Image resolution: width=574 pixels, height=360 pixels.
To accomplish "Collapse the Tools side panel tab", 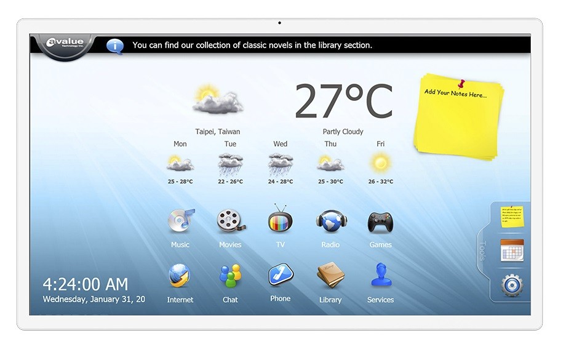I will (x=482, y=250).
